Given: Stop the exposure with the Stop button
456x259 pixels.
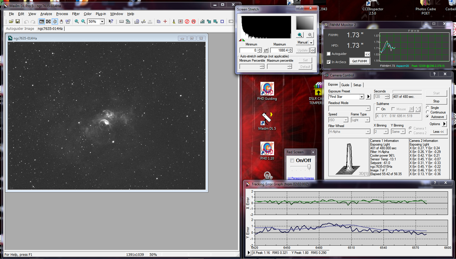Looking at the screenshot, I should [437, 101].
